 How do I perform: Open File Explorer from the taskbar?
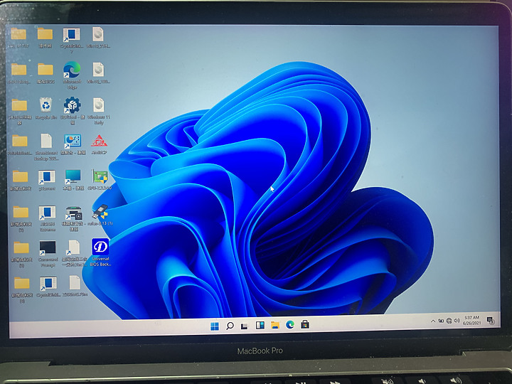tap(275, 325)
